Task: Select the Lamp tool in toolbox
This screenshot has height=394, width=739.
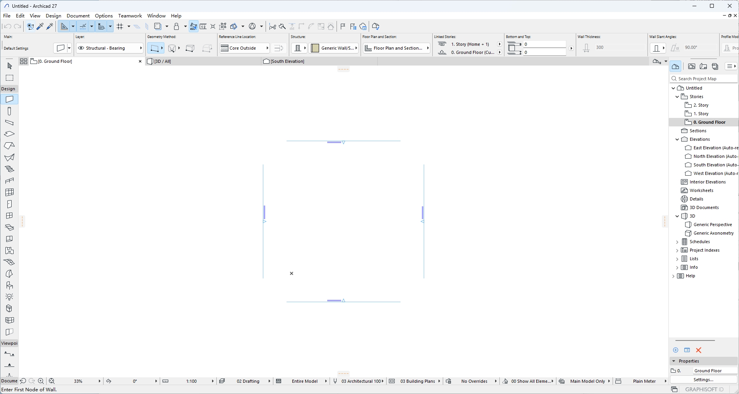Action: tap(10, 297)
